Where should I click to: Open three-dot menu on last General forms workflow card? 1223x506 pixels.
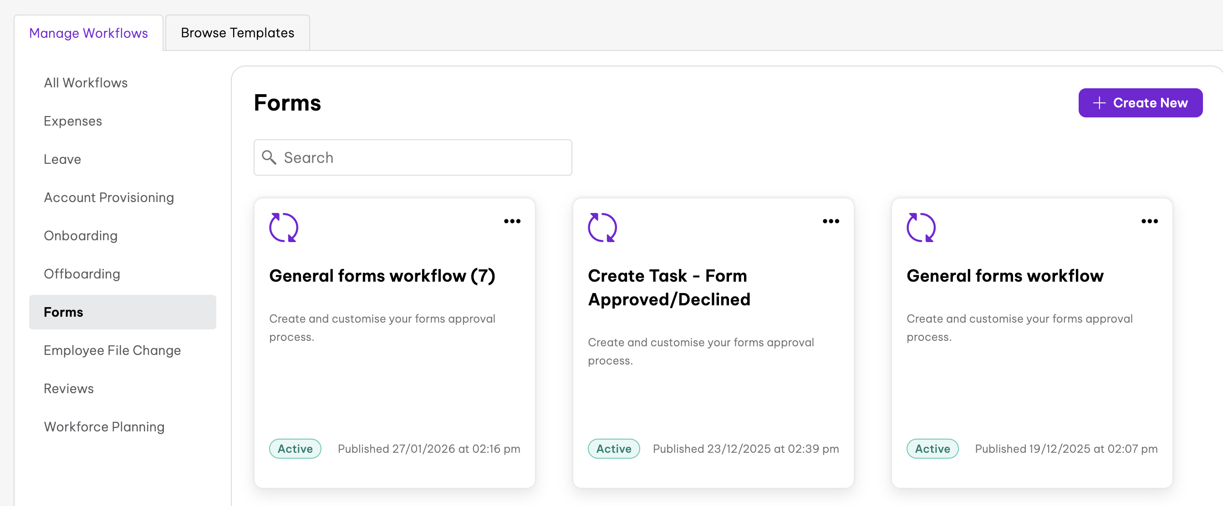[x=1149, y=221]
